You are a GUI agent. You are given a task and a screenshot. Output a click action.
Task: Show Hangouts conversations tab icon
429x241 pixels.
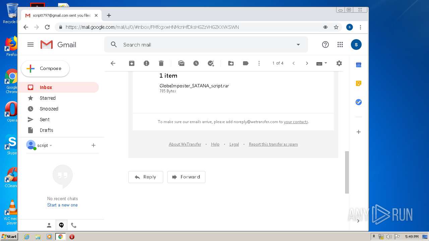[x=61, y=225]
